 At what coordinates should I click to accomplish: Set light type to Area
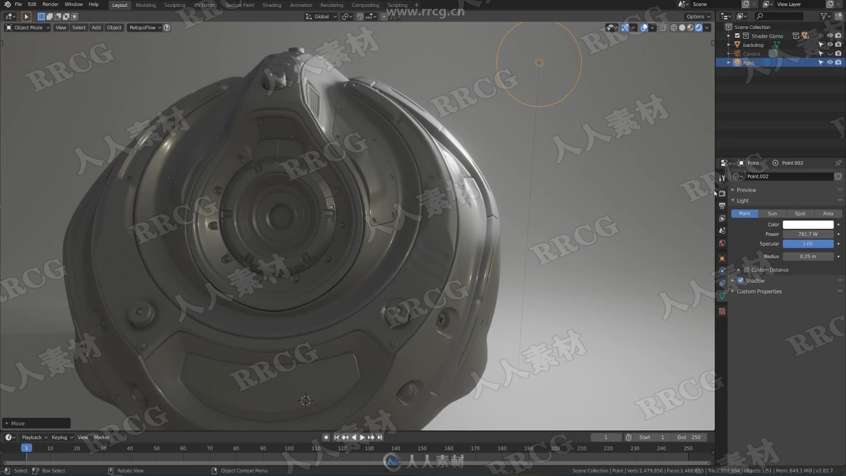pyautogui.click(x=828, y=213)
